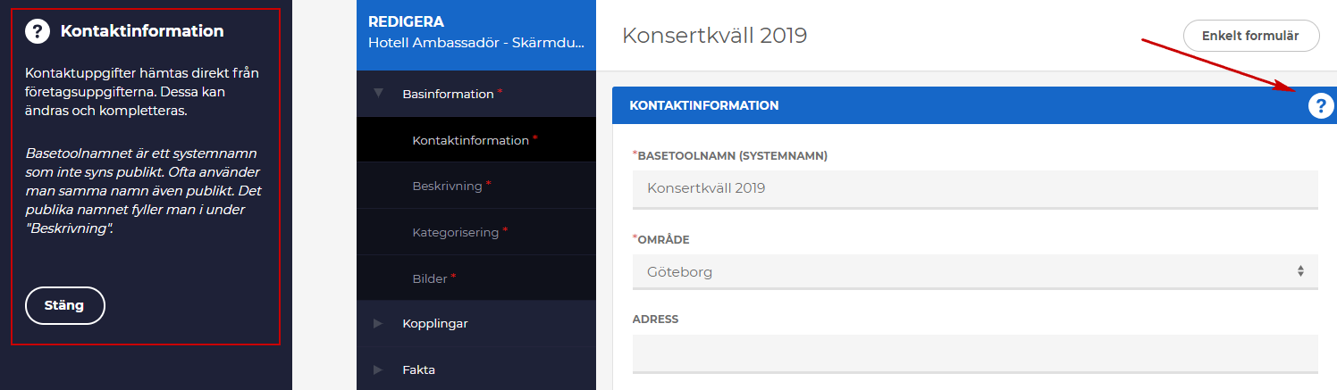
Task: Click the Basetoolnamn text field
Action: point(974,188)
